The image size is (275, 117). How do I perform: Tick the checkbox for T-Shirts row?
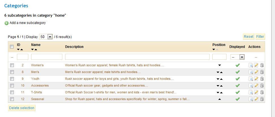12,92
